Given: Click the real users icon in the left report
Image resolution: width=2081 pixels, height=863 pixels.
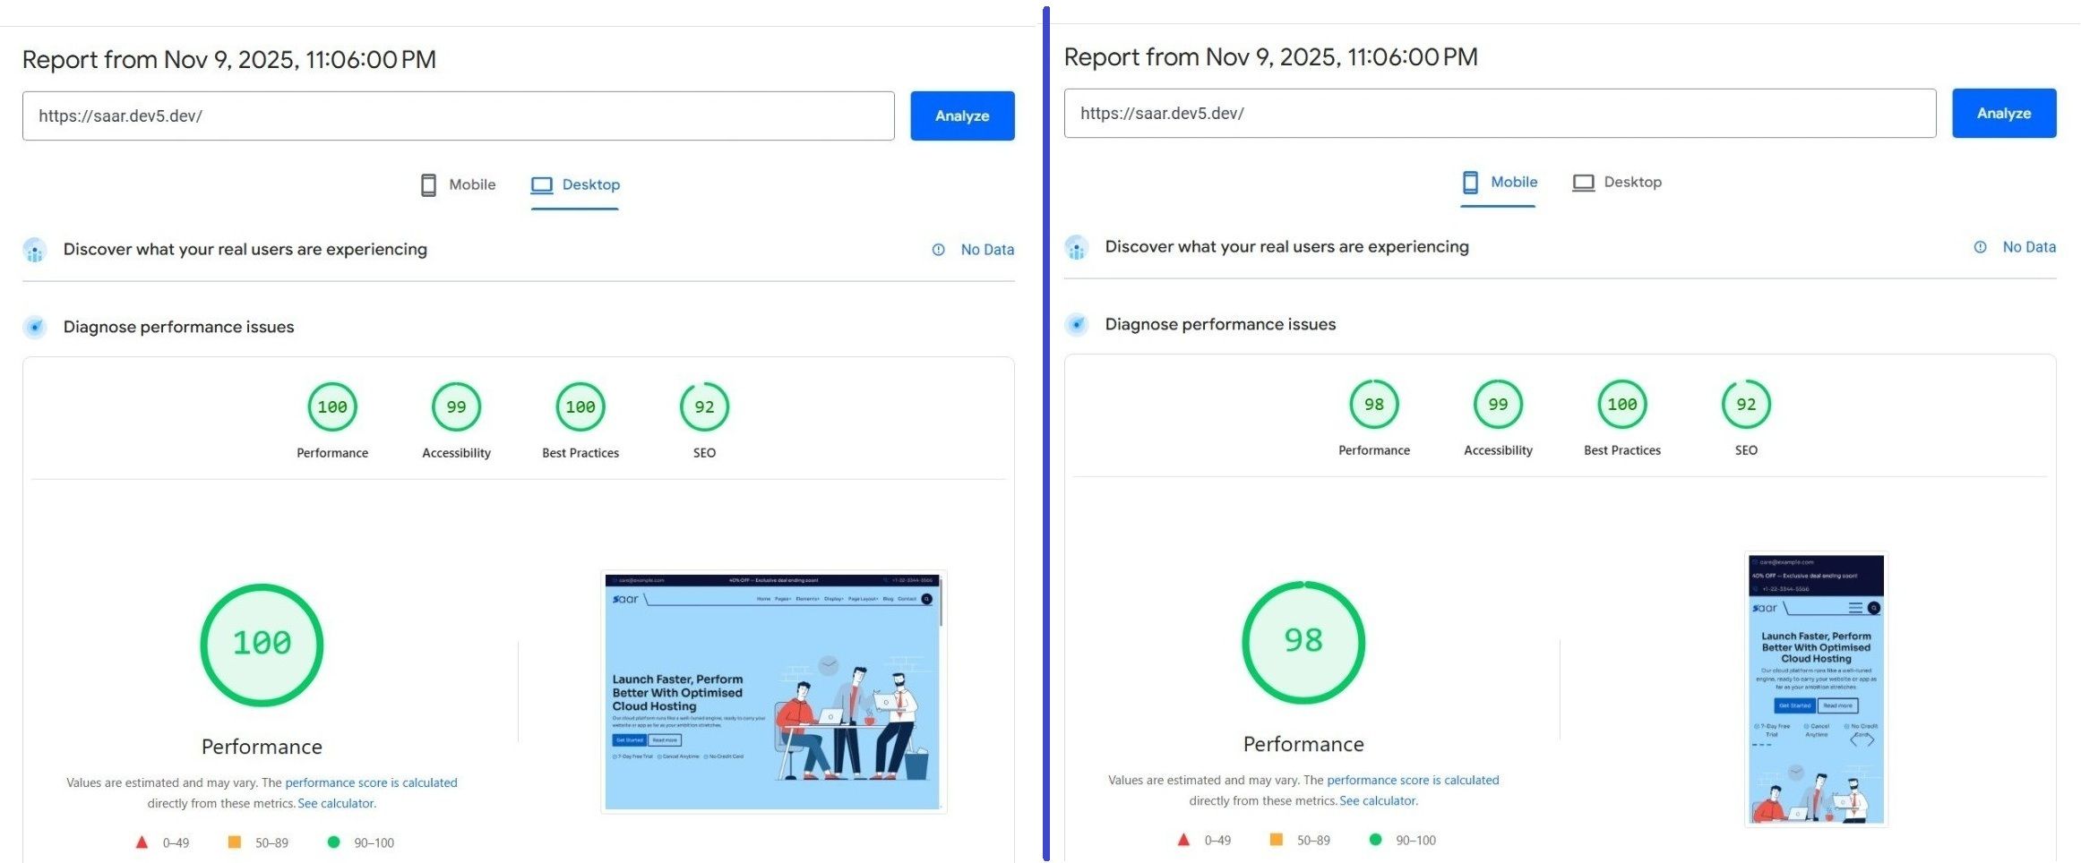Looking at the screenshot, I should pyautogui.click(x=35, y=251).
